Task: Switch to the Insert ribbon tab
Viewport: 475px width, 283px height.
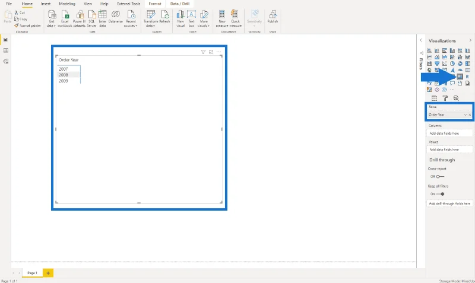Action: [46, 4]
